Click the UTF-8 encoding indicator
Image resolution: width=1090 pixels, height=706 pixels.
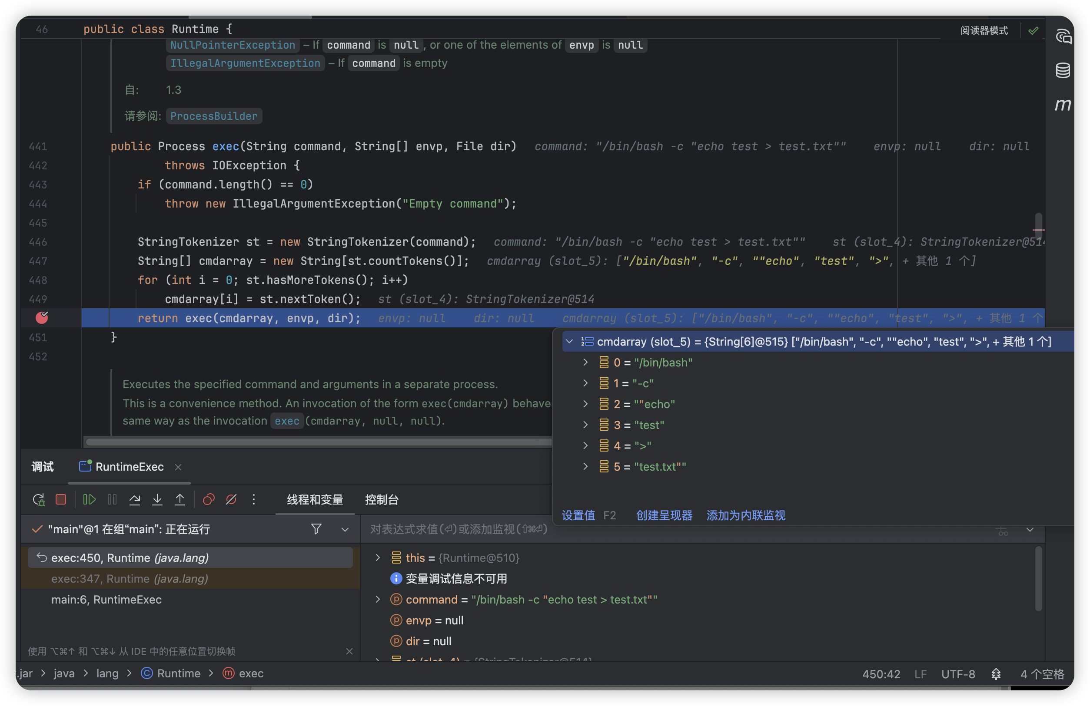pyautogui.click(x=958, y=674)
